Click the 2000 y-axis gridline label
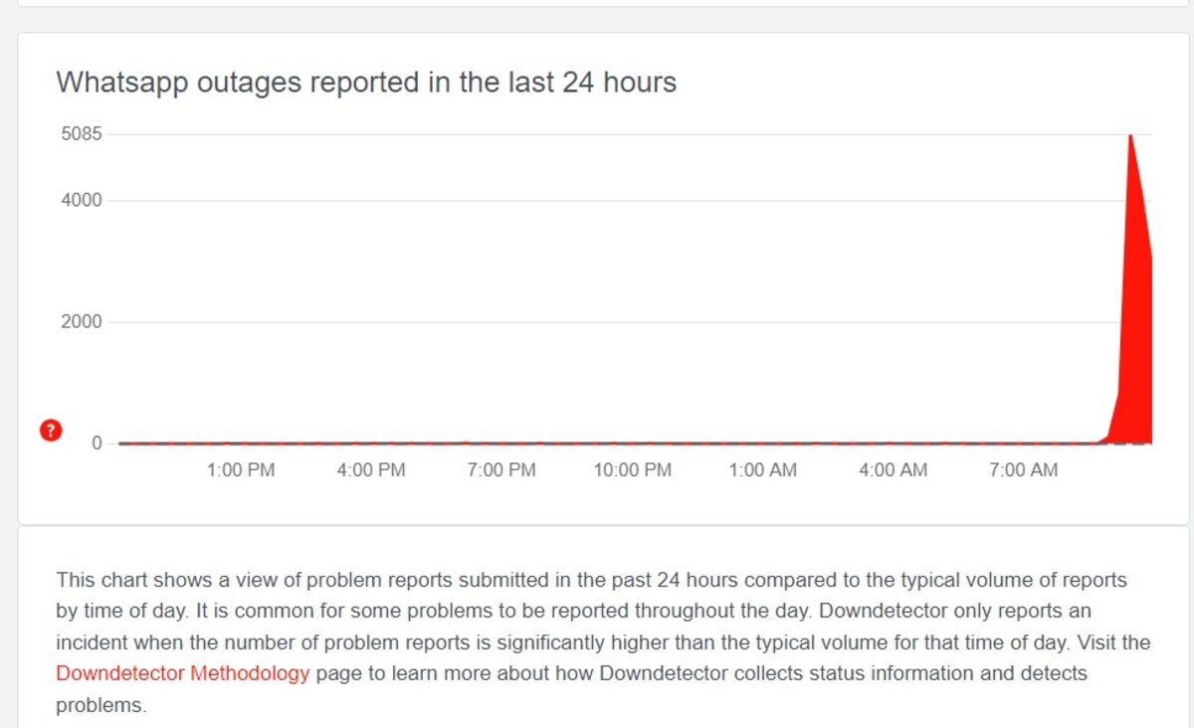Screen dimensions: 1194x728 (x=82, y=322)
